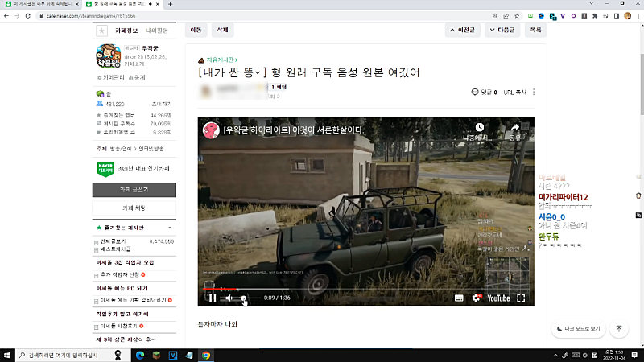The image size is (644, 362).
Task: Open the video title link 우왁굳 하이라이트
Action: [x=294, y=130]
